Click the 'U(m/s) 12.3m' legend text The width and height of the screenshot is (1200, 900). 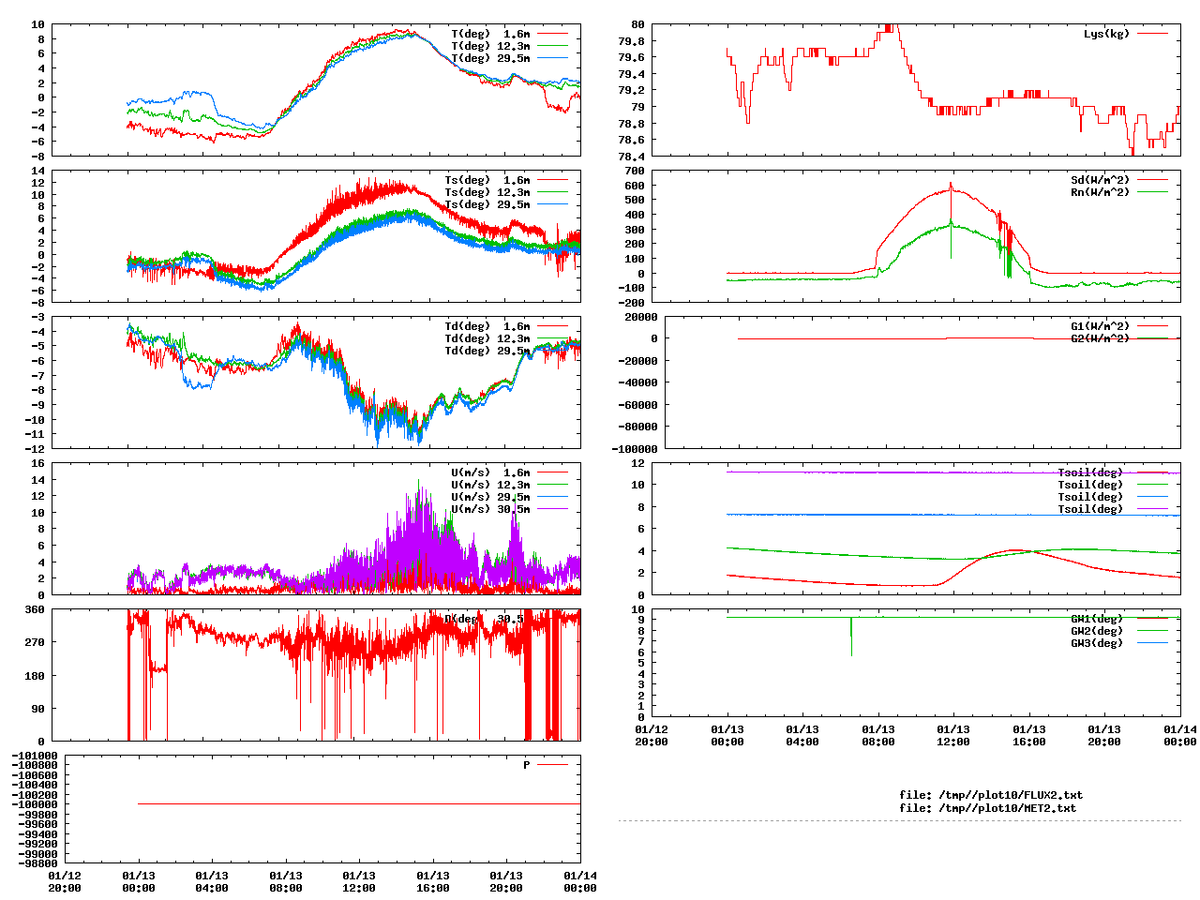point(490,485)
